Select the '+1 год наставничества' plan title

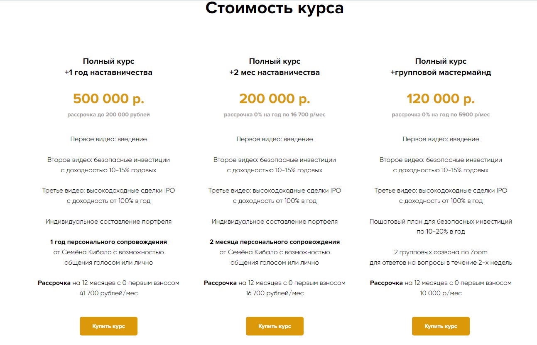(x=108, y=72)
